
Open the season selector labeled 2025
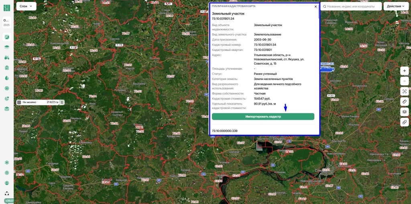6,22
